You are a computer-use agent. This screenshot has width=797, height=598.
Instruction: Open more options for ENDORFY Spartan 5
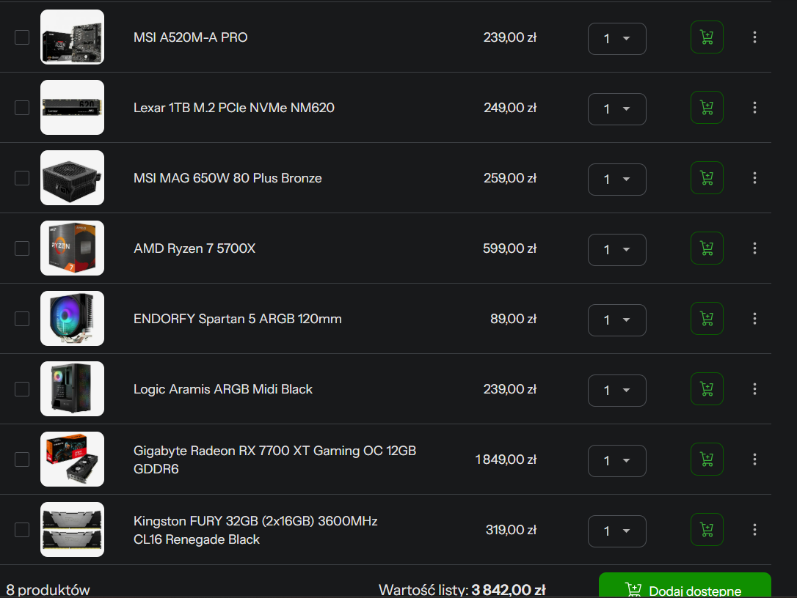(x=754, y=319)
